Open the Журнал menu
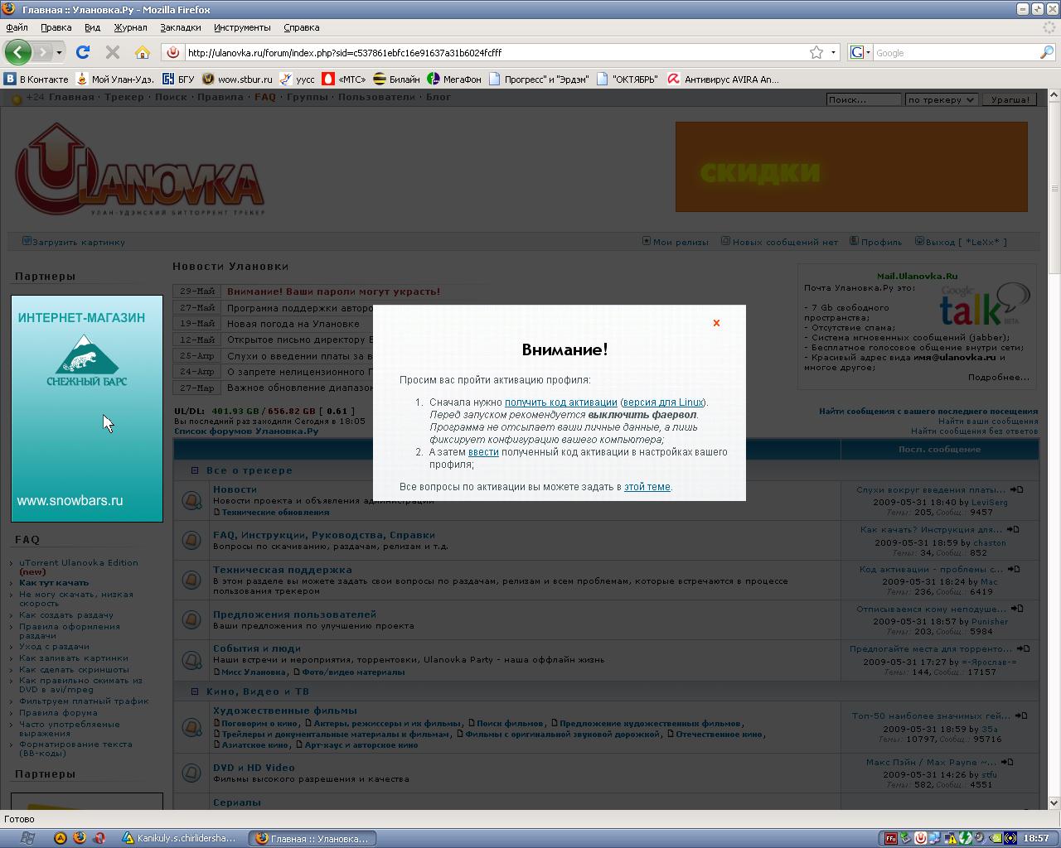This screenshot has width=1061, height=848. 130,27
